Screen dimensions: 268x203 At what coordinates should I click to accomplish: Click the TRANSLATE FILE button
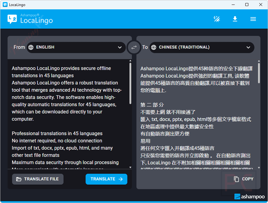click(38, 179)
